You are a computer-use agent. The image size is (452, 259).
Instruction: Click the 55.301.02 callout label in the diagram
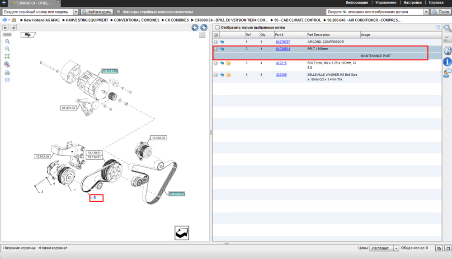point(68,108)
